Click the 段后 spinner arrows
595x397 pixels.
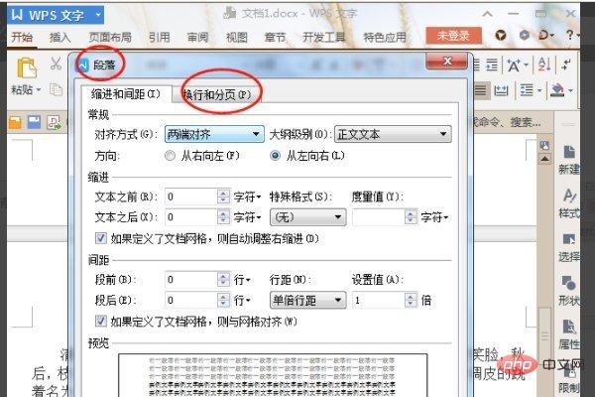click(223, 300)
